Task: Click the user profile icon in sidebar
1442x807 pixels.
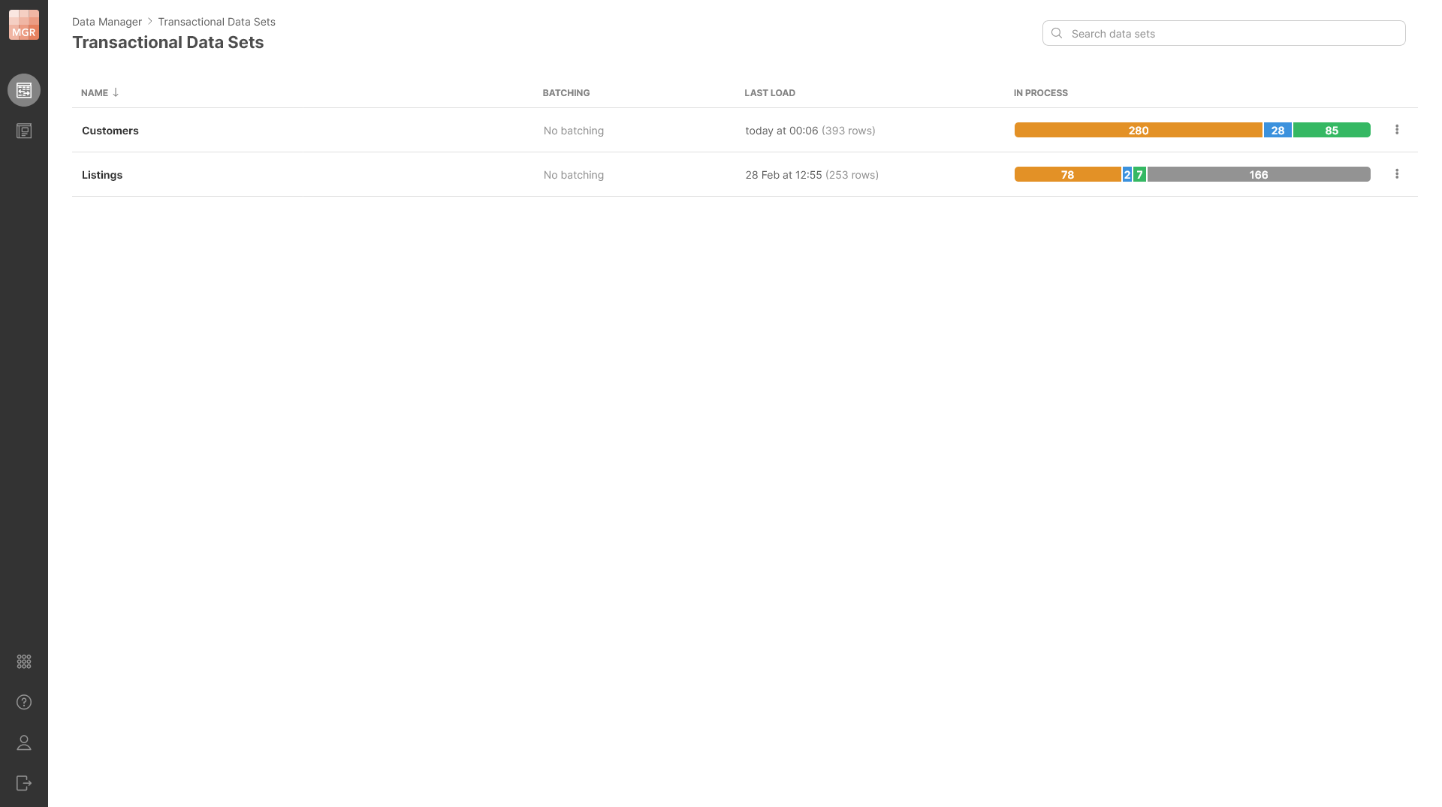Action: point(23,742)
